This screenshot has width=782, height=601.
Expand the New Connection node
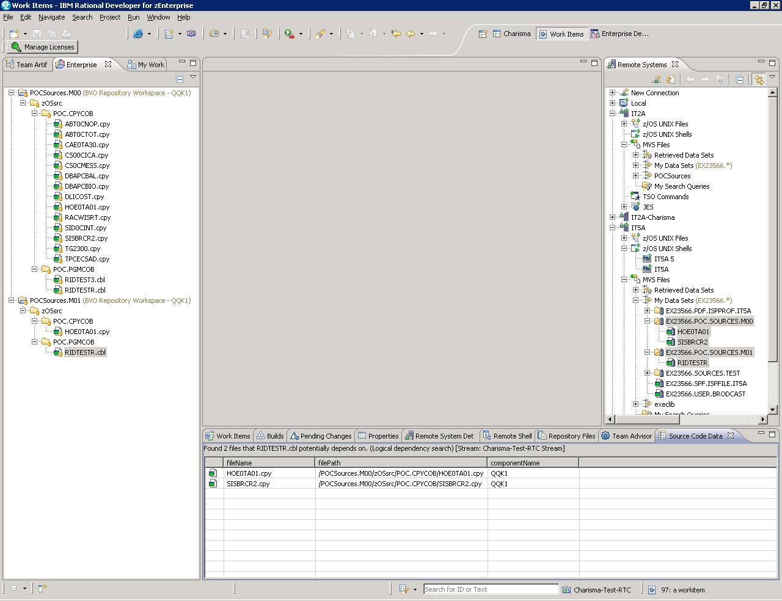click(613, 93)
